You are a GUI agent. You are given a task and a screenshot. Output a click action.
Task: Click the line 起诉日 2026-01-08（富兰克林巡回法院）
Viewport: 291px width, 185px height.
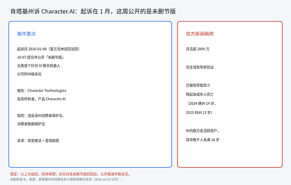click(48, 49)
